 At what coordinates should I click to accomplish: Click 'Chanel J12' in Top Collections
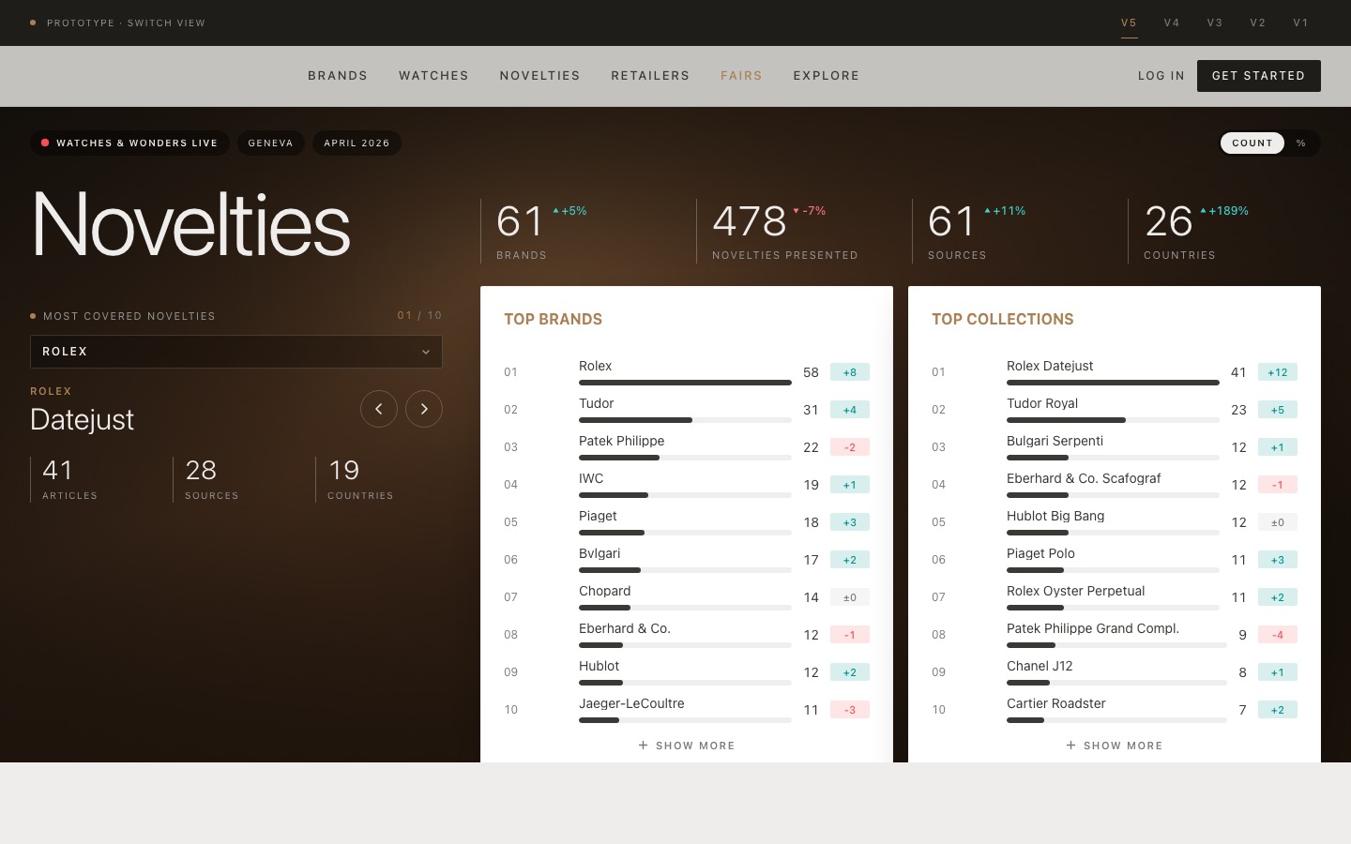tap(1040, 666)
